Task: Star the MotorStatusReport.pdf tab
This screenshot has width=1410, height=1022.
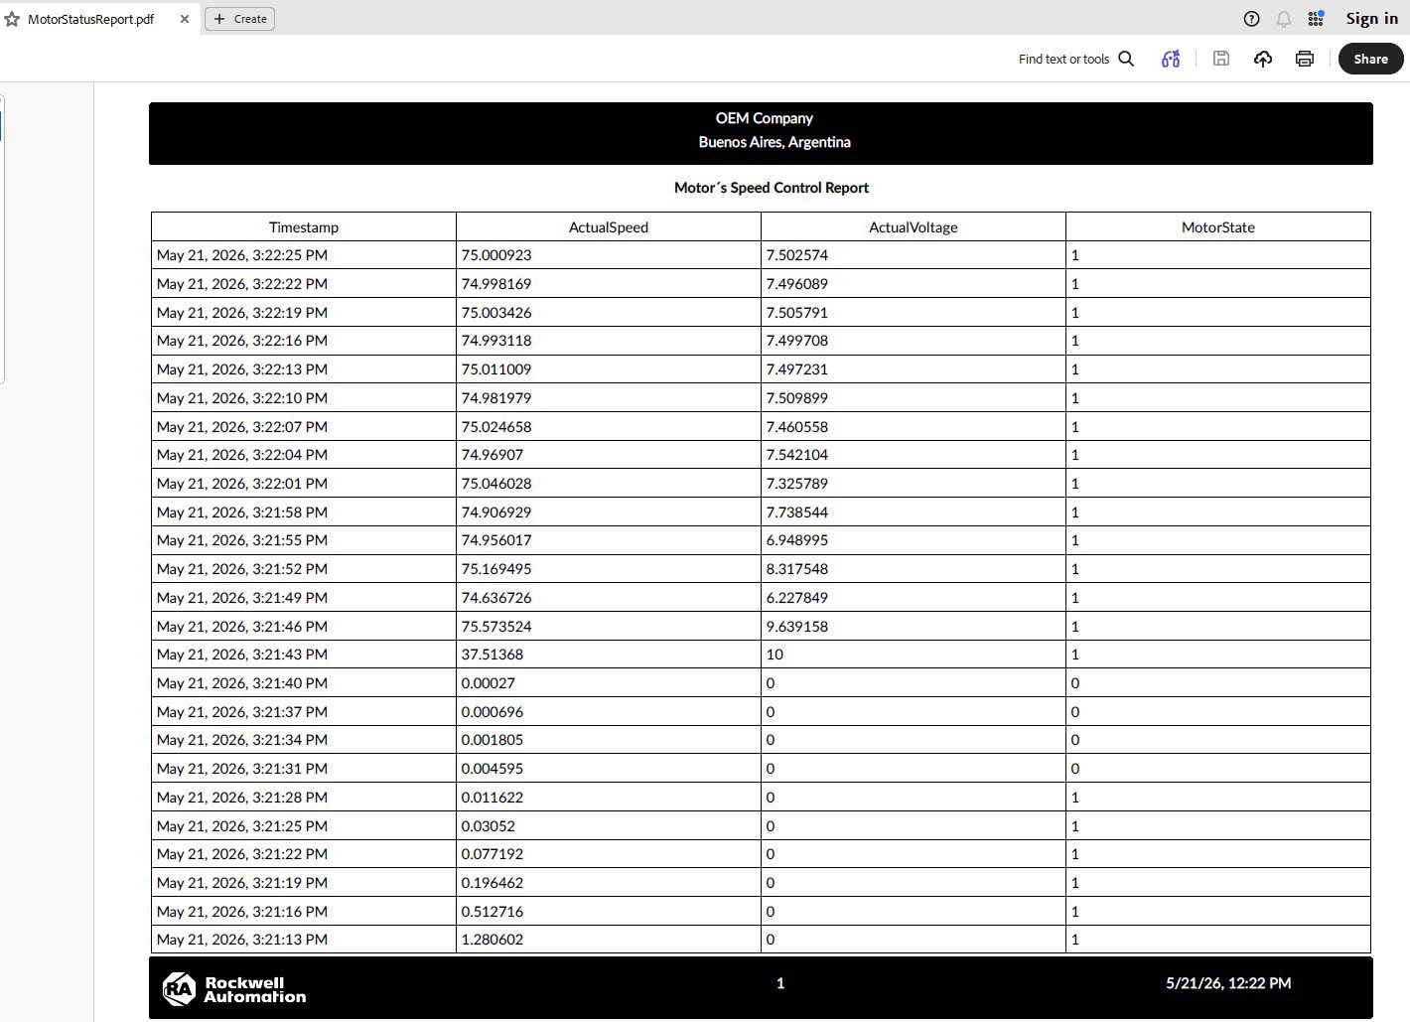Action: tap(12, 19)
